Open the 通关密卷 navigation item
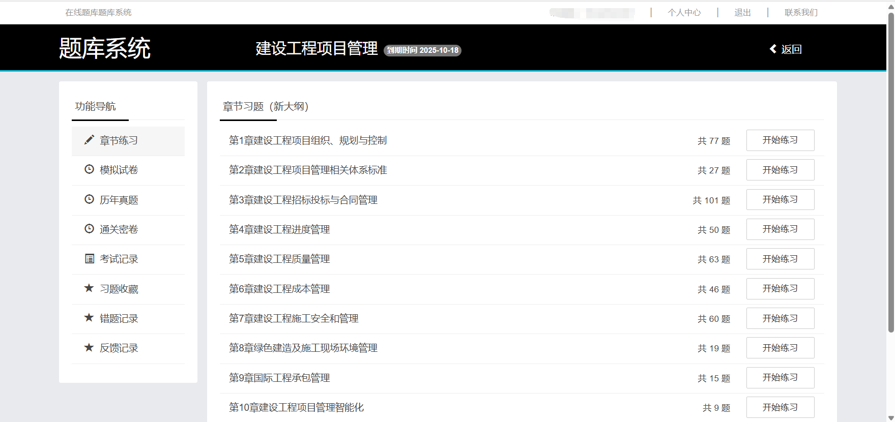The height and width of the screenshot is (422, 895). [x=128, y=230]
